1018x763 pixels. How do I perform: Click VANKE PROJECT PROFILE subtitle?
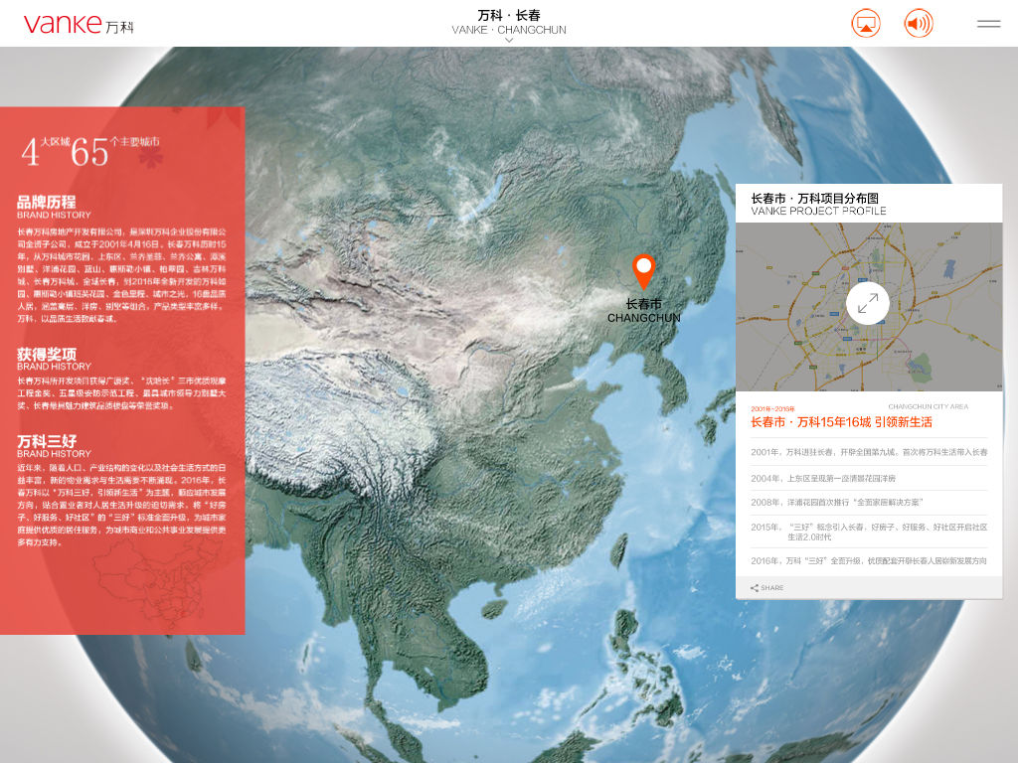coord(819,211)
